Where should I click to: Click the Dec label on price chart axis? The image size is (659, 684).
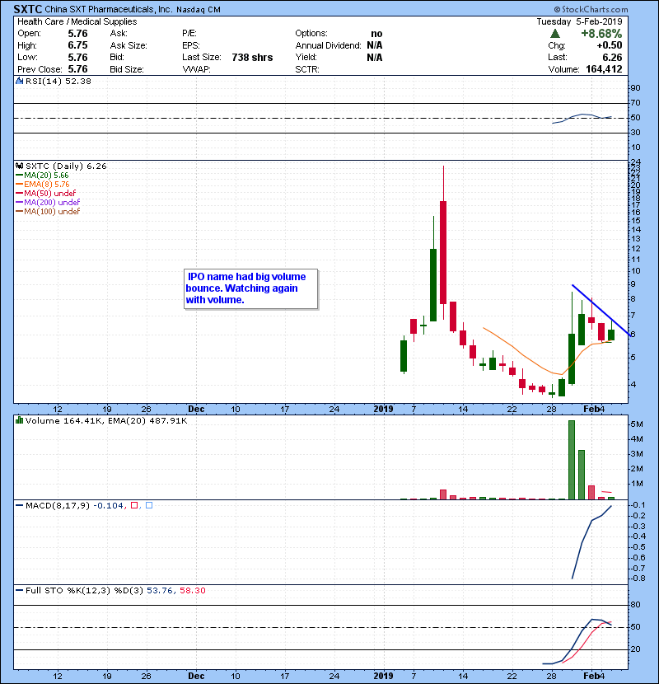click(x=196, y=410)
